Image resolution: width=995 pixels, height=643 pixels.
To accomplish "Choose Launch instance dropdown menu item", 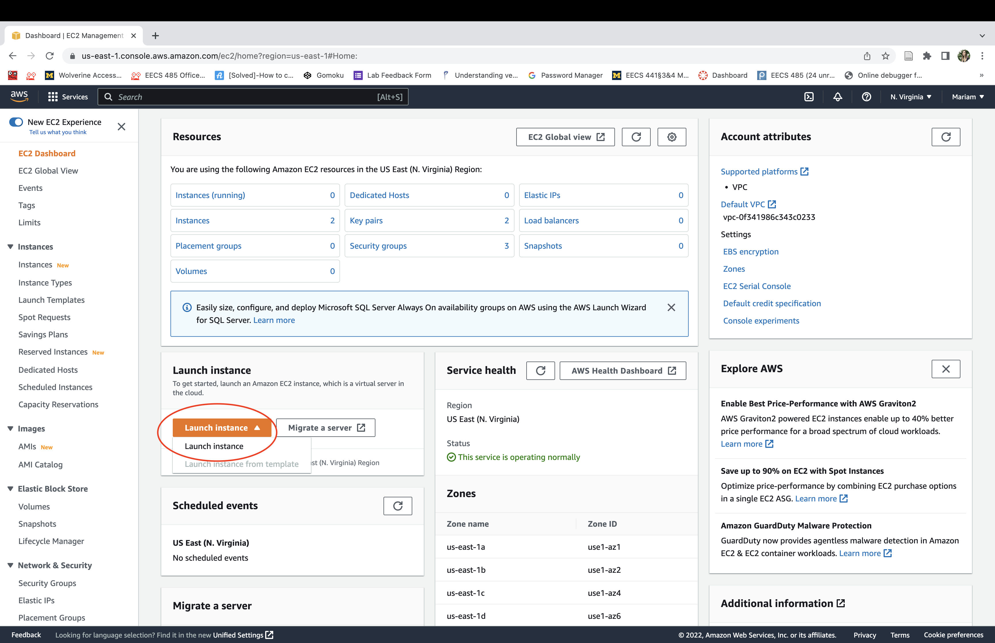I will (x=214, y=446).
